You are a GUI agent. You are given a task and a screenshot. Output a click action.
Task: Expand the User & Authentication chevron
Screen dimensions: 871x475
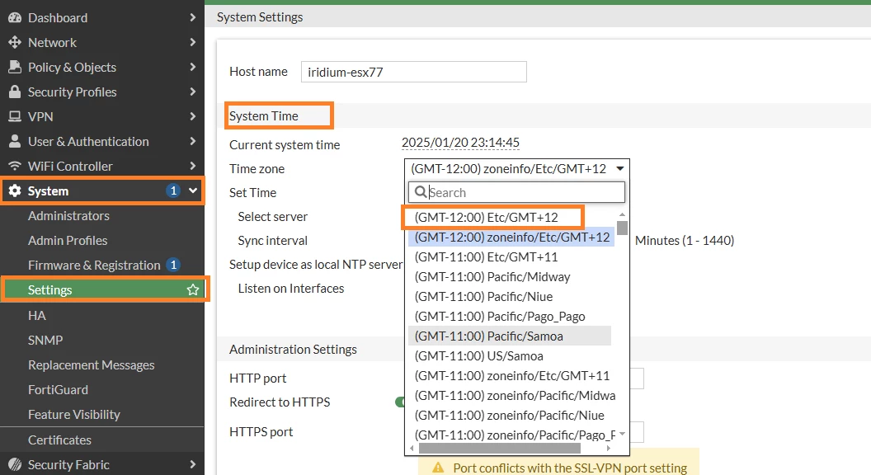192,141
